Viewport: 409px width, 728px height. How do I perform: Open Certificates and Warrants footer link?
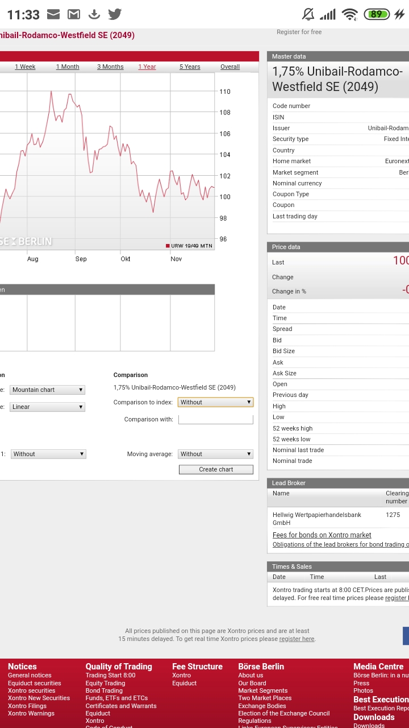tap(121, 706)
